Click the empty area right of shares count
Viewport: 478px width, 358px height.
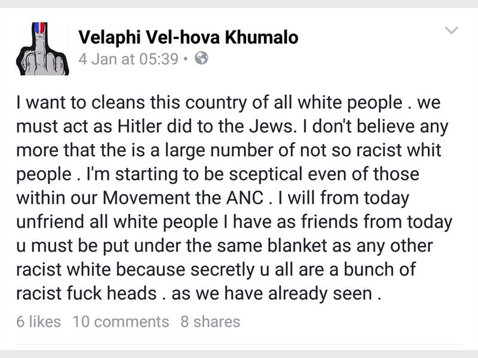(347, 322)
